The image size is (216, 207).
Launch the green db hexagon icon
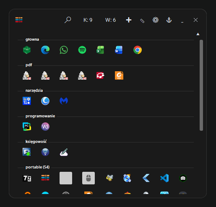183,178
